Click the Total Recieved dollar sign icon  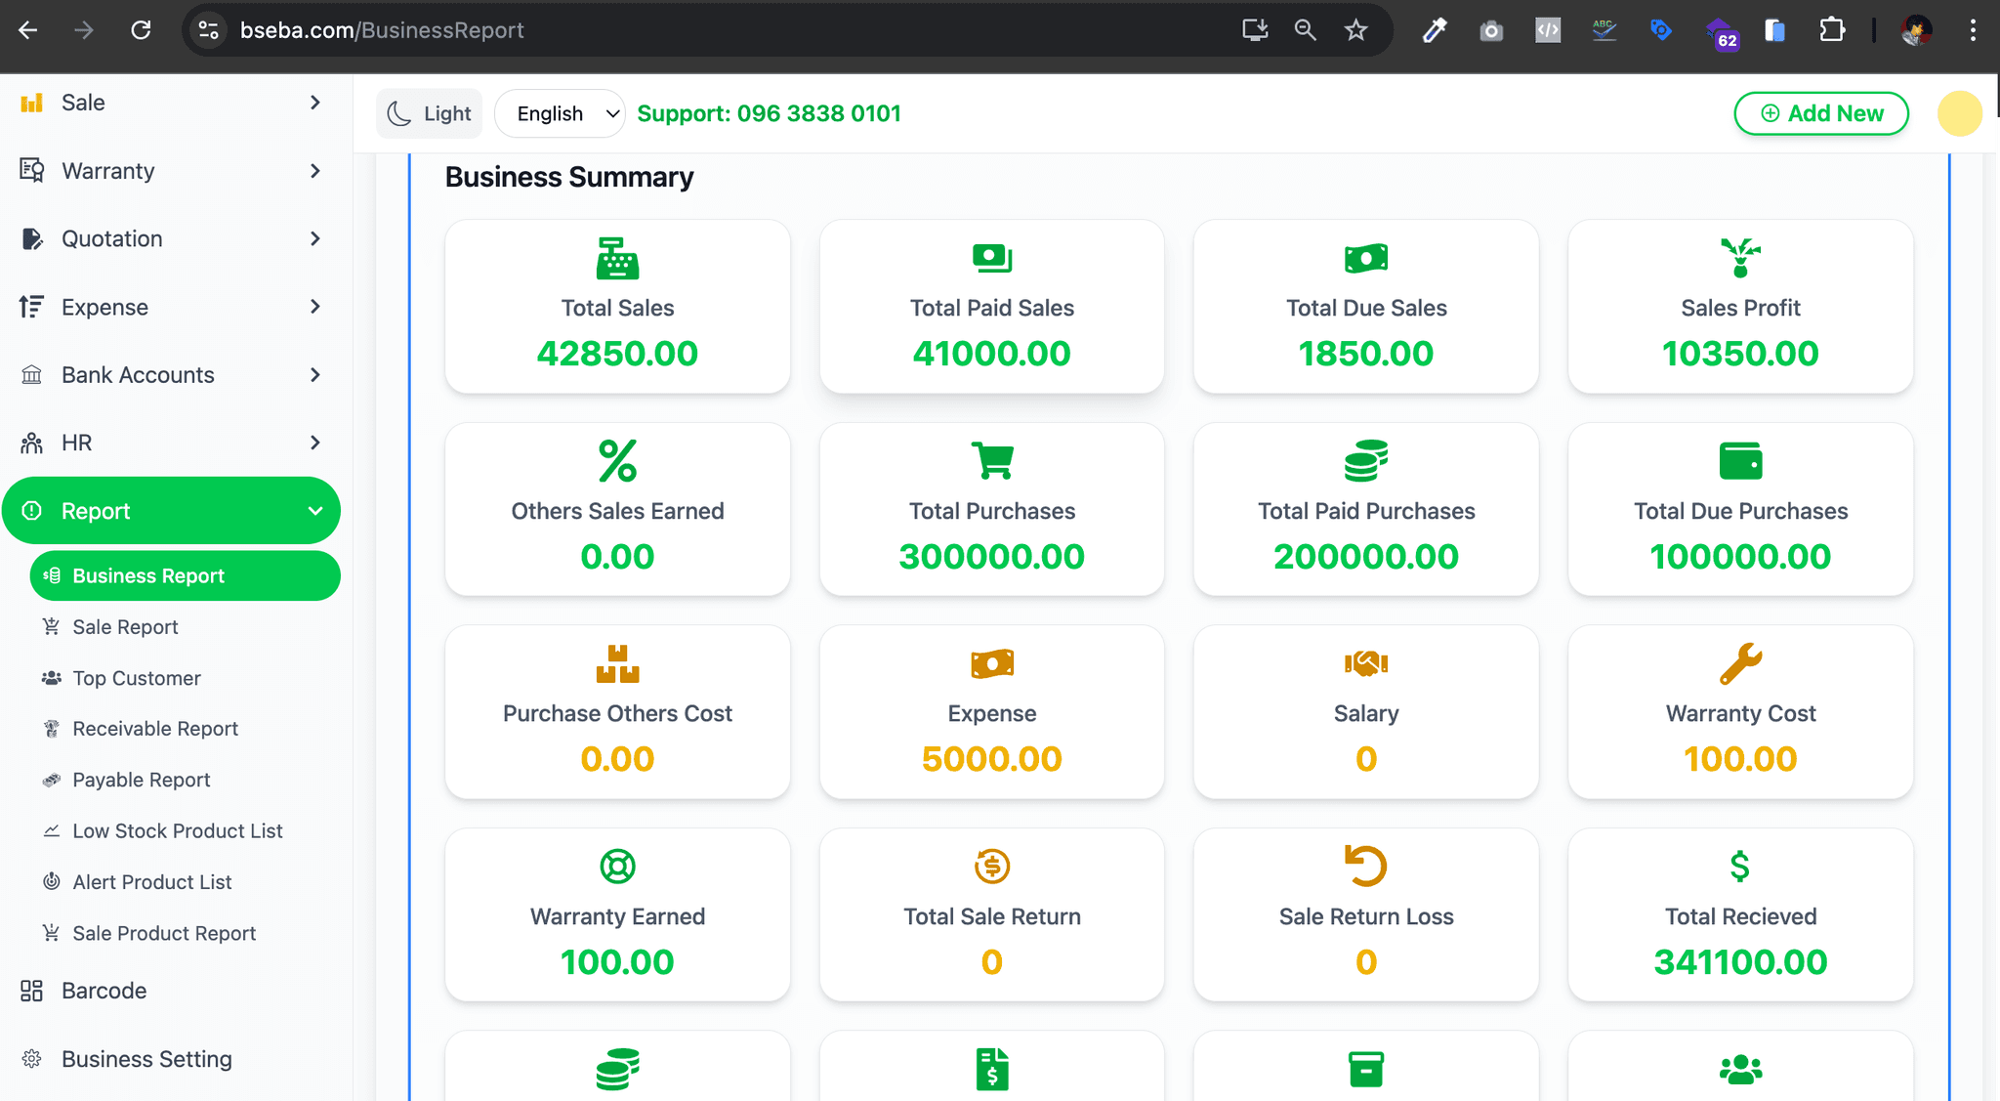(x=1740, y=867)
